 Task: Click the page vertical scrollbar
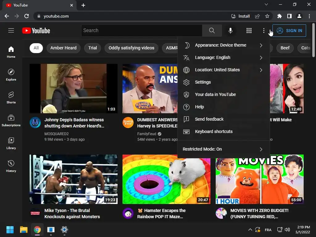(314, 40)
